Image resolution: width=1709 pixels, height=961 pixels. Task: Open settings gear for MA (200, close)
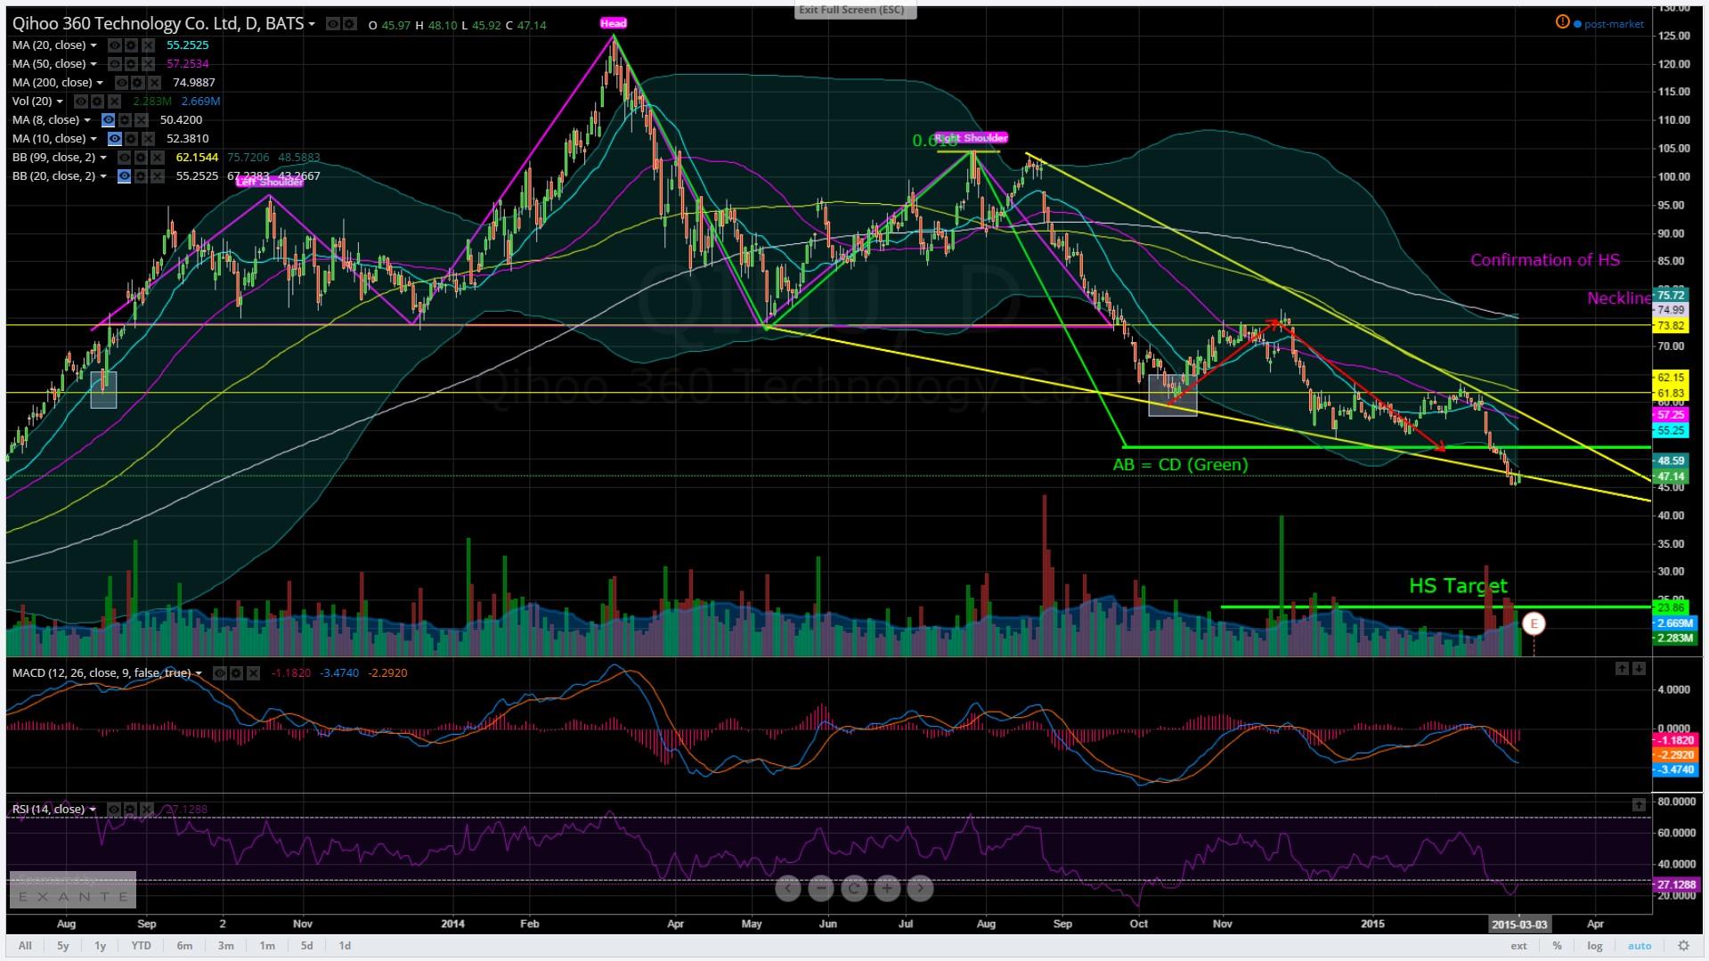(x=138, y=82)
